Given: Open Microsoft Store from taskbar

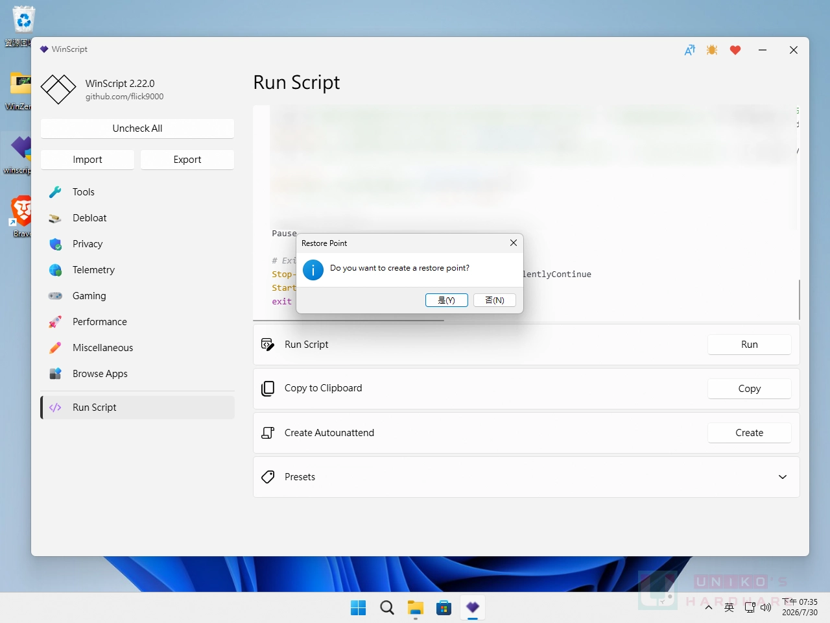Looking at the screenshot, I should pos(444,607).
